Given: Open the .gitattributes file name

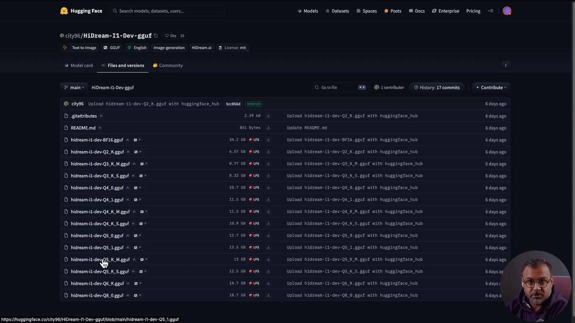Looking at the screenshot, I should [84, 116].
